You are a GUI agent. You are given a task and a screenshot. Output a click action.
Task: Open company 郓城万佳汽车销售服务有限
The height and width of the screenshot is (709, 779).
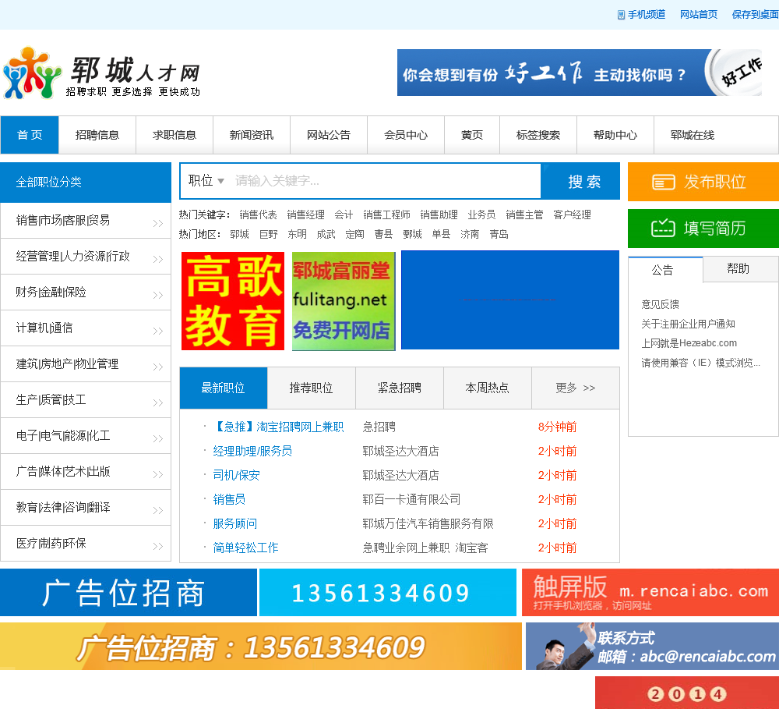point(428,523)
